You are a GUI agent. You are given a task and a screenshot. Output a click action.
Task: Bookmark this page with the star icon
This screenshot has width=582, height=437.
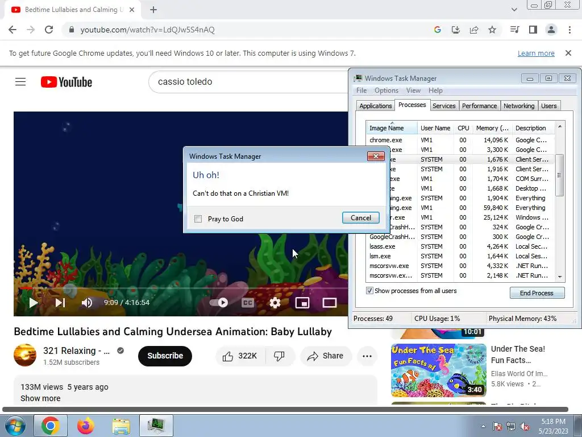[492, 30]
